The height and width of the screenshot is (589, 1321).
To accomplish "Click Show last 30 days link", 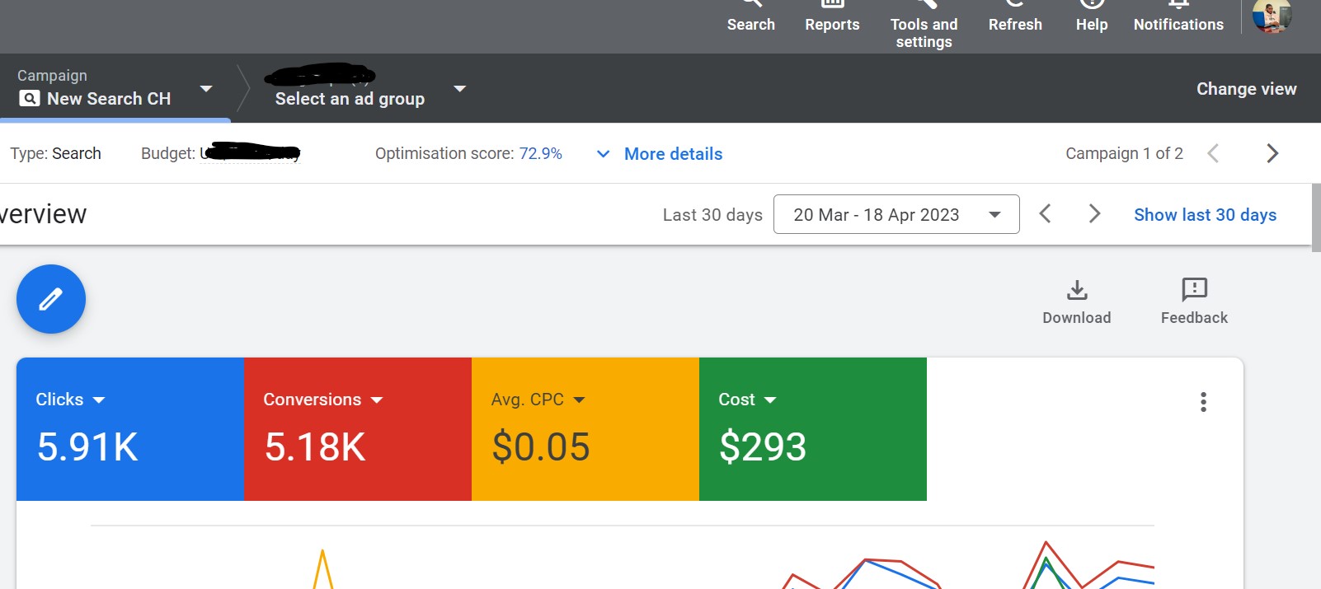I will 1205,215.
